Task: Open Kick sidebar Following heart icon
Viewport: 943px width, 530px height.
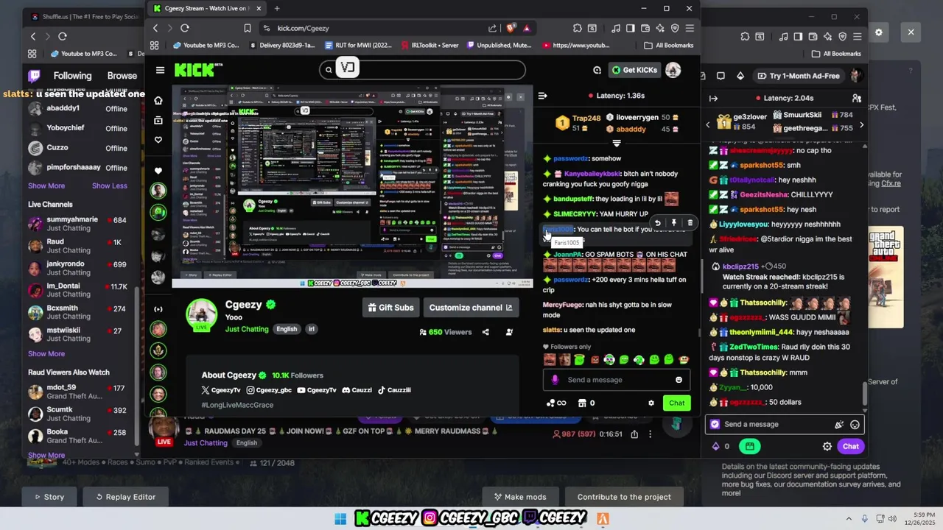Action: pyautogui.click(x=158, y=140)
